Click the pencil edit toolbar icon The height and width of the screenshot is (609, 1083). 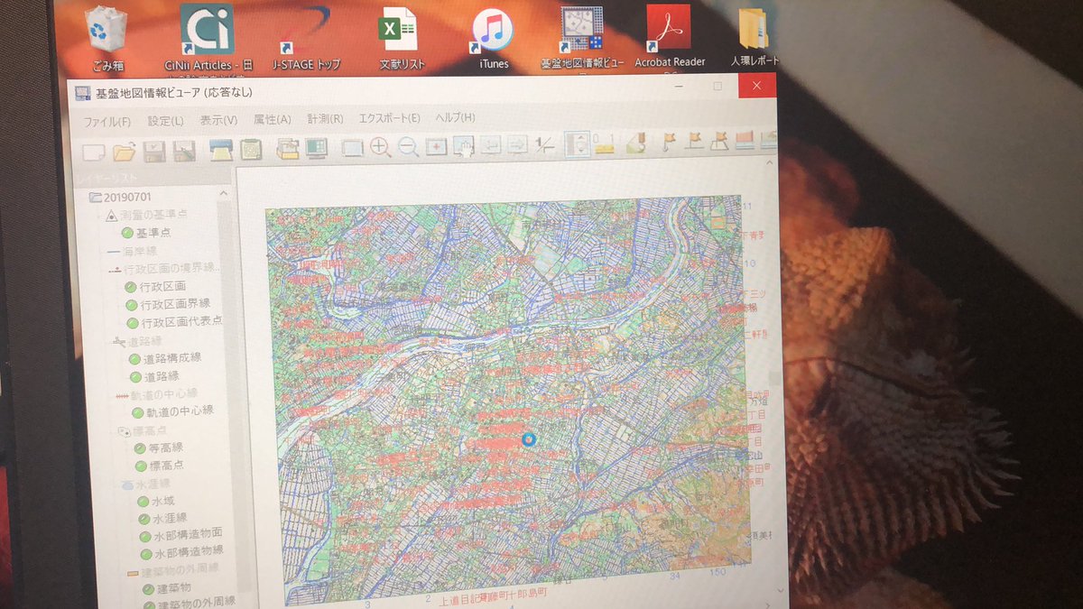634,143
